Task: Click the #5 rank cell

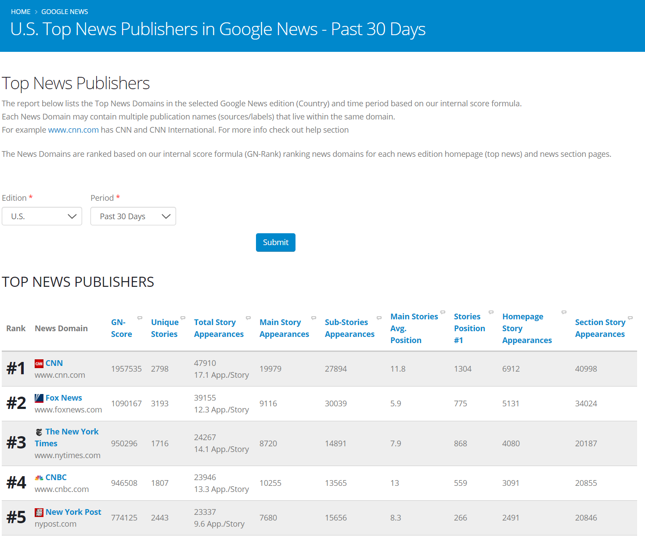Action: pos(16,517)
